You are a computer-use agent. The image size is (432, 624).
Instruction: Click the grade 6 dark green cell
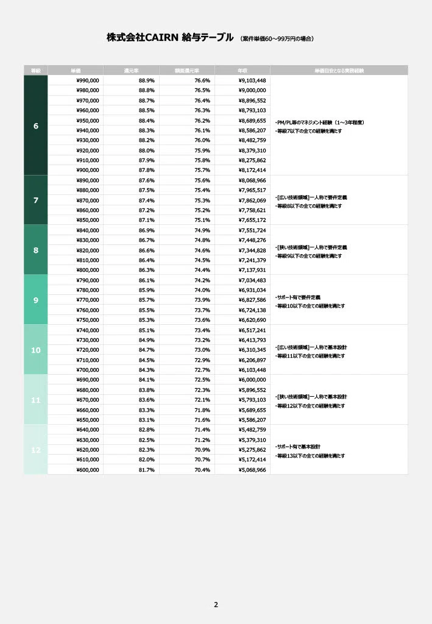(x=36, y=126)
